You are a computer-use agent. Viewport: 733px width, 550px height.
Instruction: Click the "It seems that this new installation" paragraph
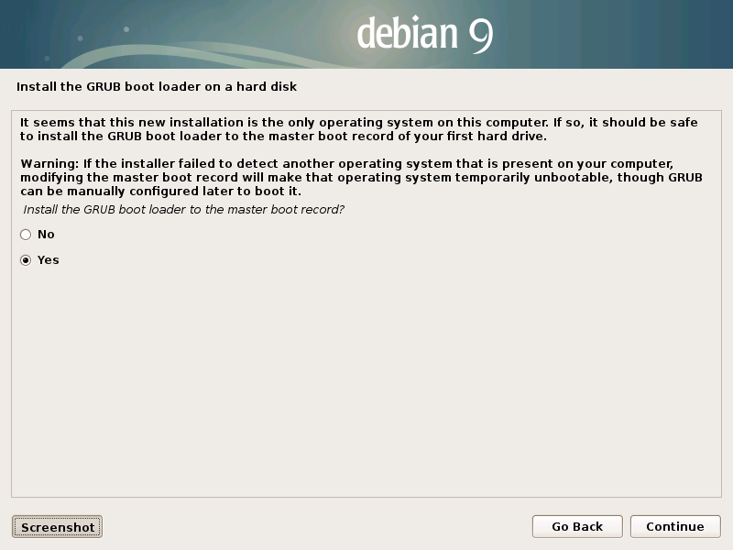pyautogui.click(x=358, y=129)
